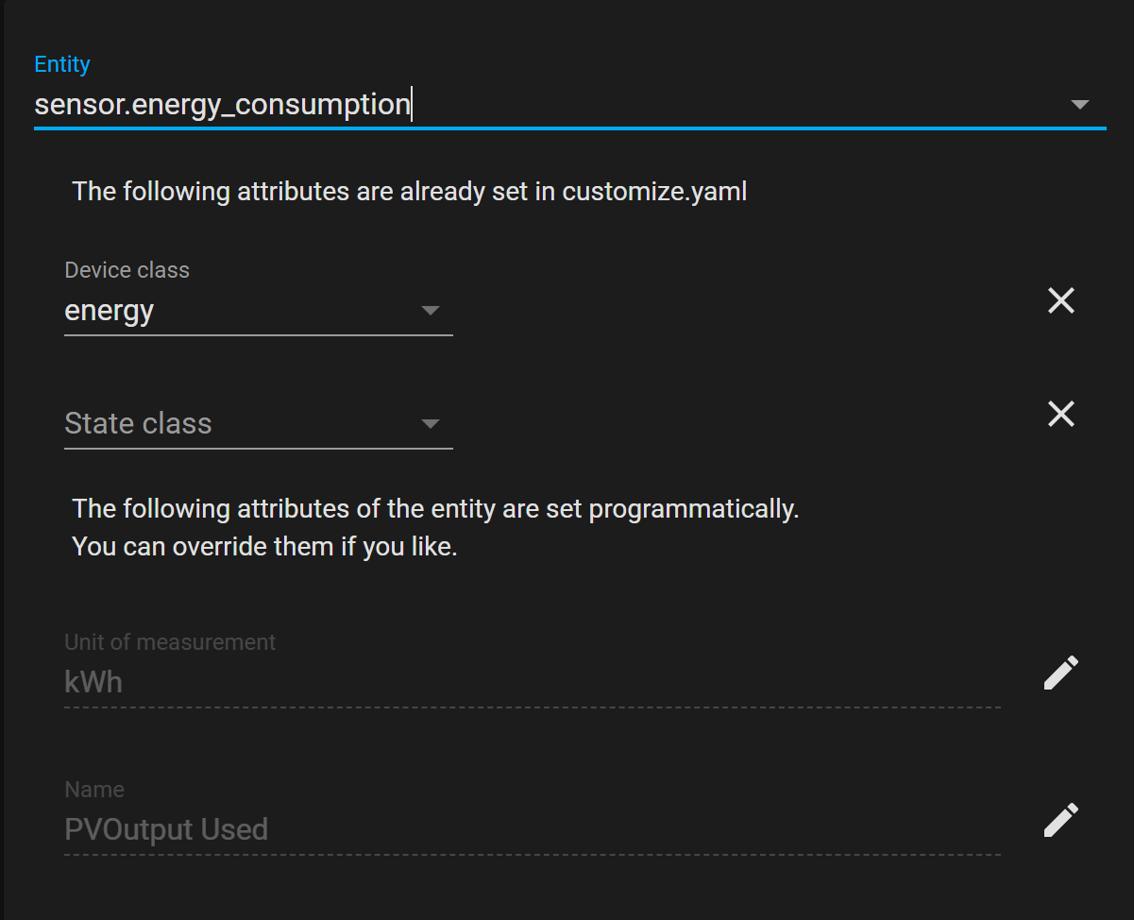Select the pencil icon beside PVOutput Used
The height and width of the screenshot is (920, 1134).
[1060, 820]
